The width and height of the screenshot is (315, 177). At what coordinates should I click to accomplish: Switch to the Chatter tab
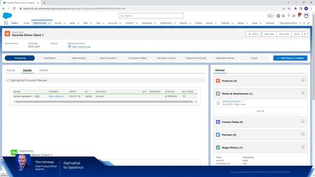44,70
